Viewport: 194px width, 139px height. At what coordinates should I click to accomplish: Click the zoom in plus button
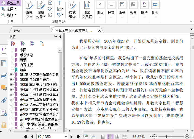187,137
